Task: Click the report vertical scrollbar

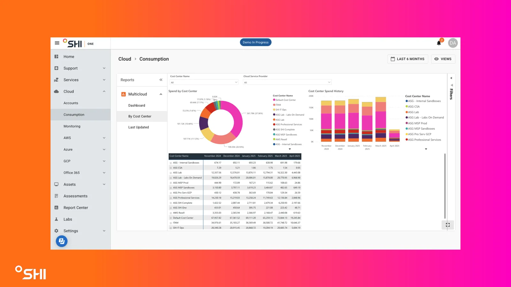Action: [x=445, y=186]
